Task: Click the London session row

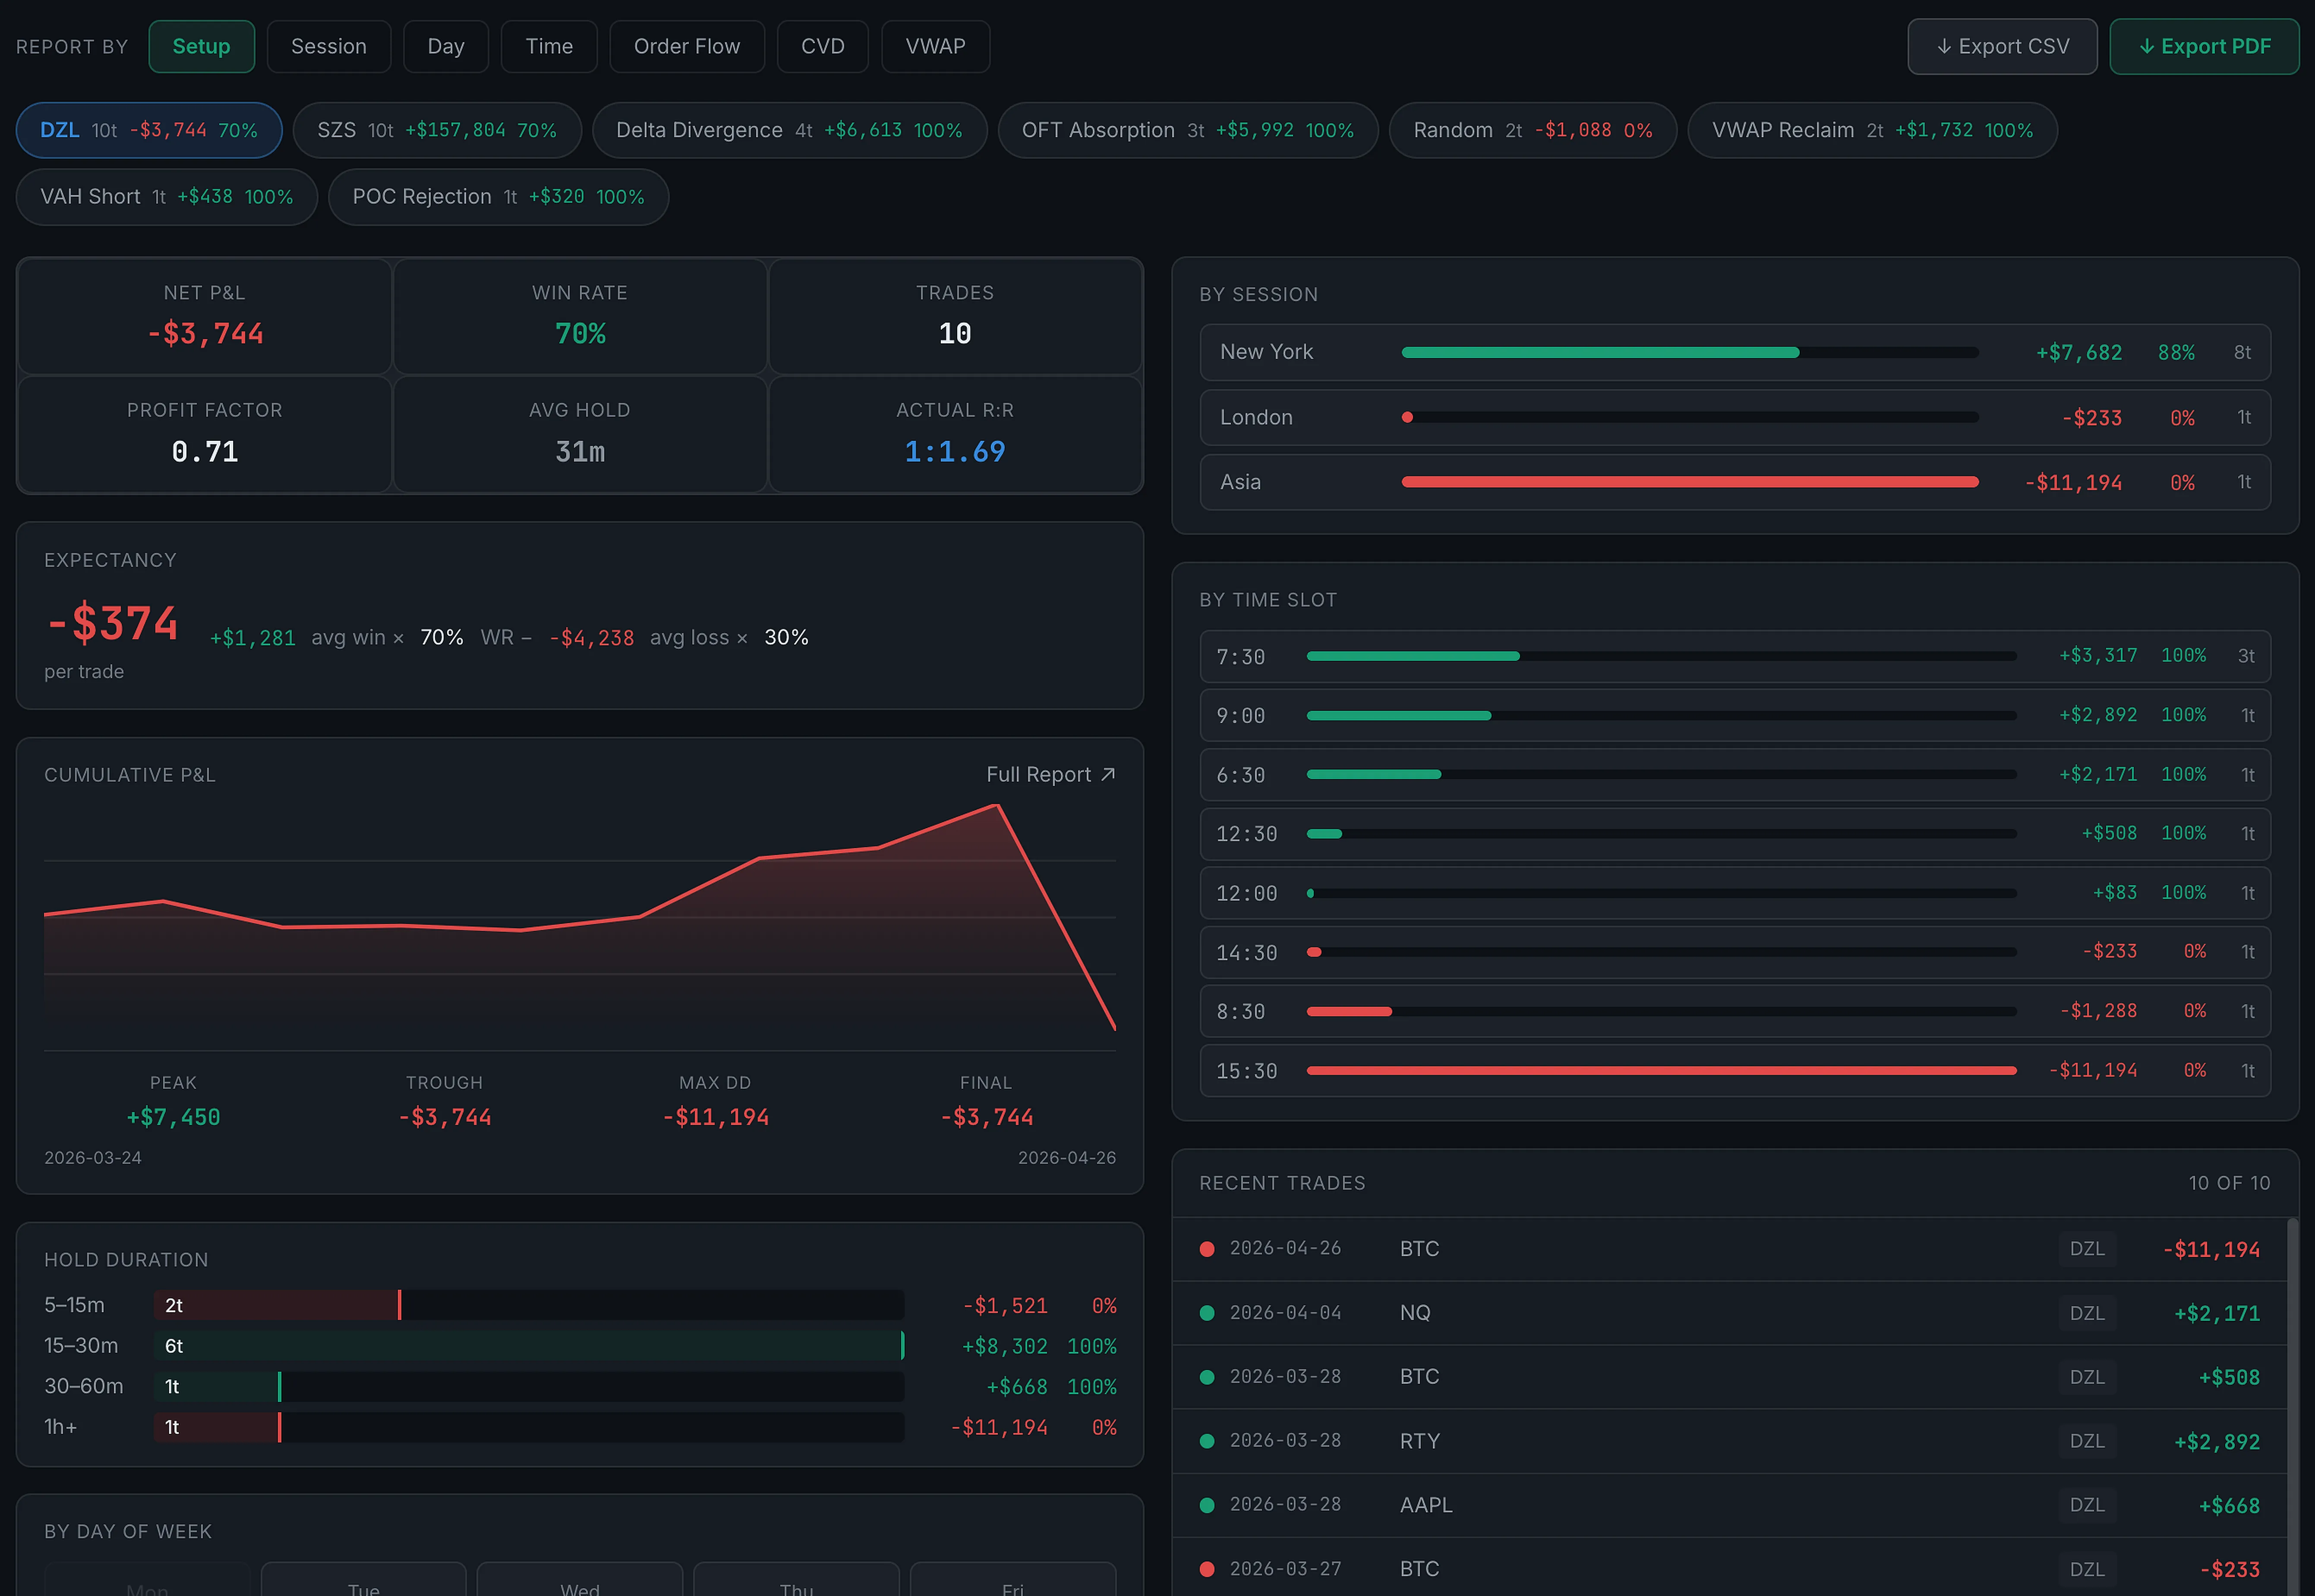Action: [1735, 417]
